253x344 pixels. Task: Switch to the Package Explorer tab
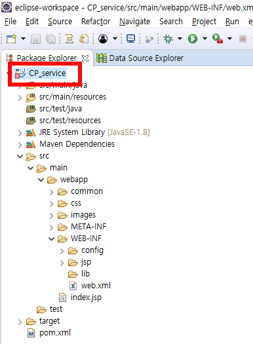(x=47, y=58)
